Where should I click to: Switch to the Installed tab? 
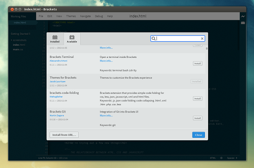click(x=55, y=39)
